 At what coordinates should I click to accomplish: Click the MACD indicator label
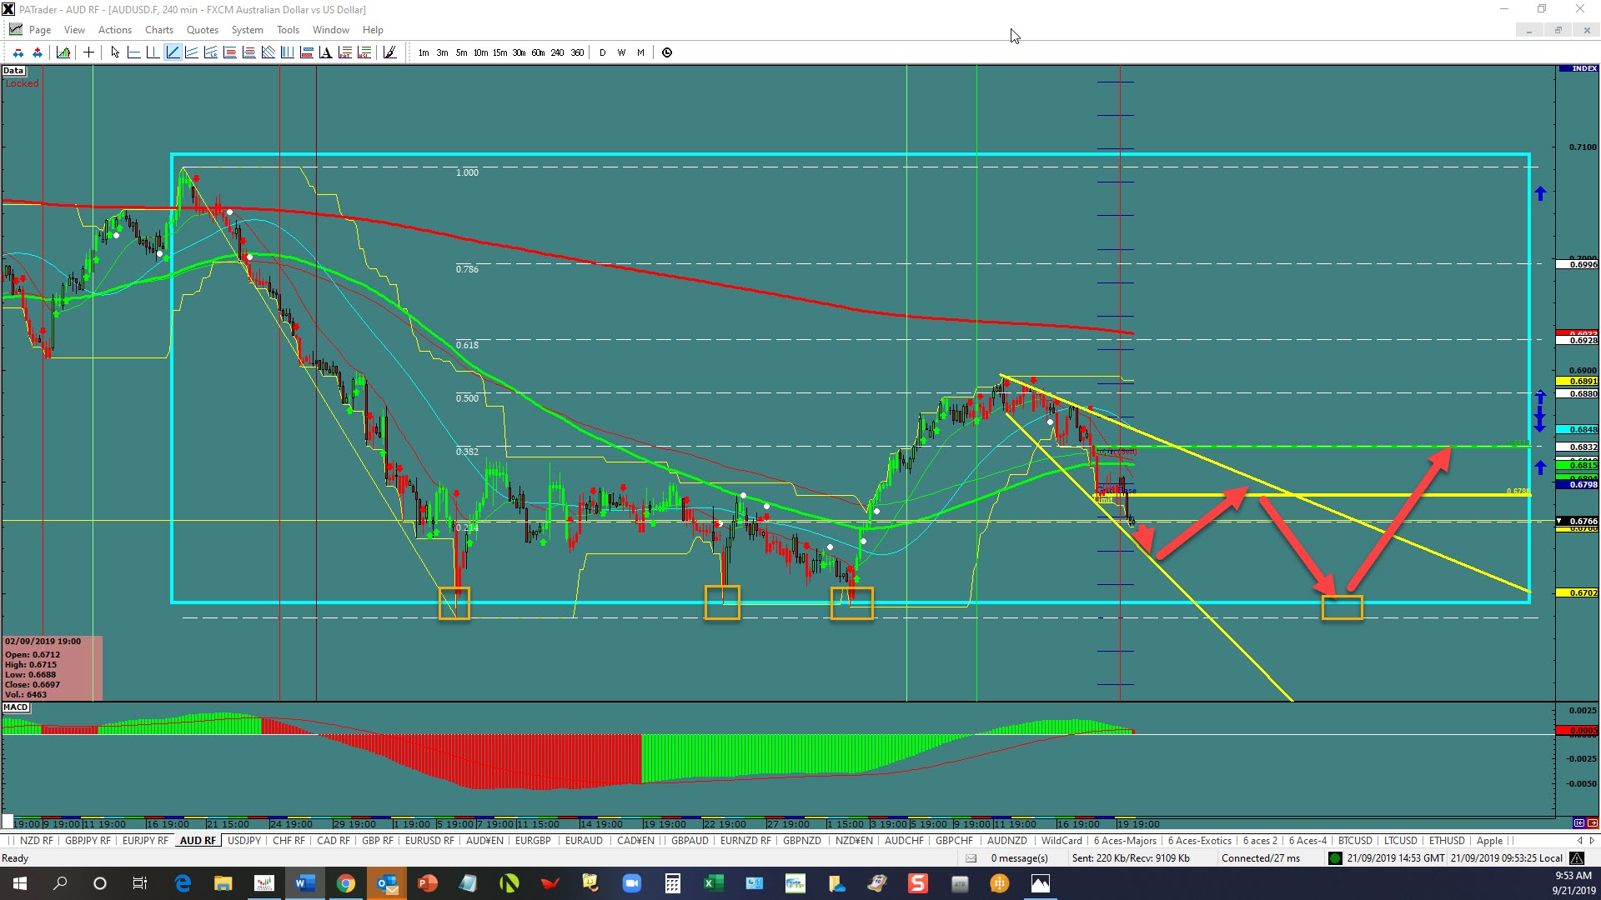[16, 707]
